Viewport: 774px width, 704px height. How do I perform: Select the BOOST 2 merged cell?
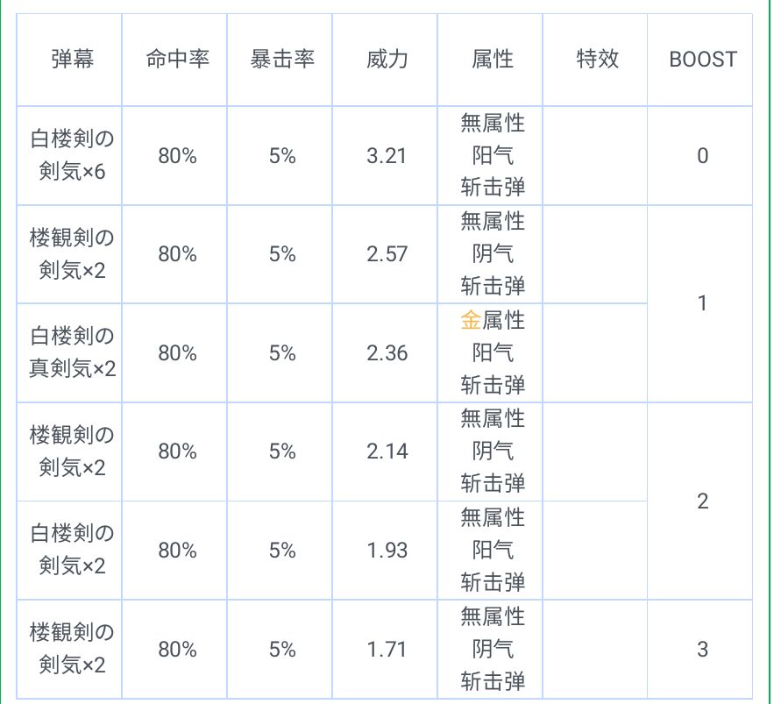point(700,501)
